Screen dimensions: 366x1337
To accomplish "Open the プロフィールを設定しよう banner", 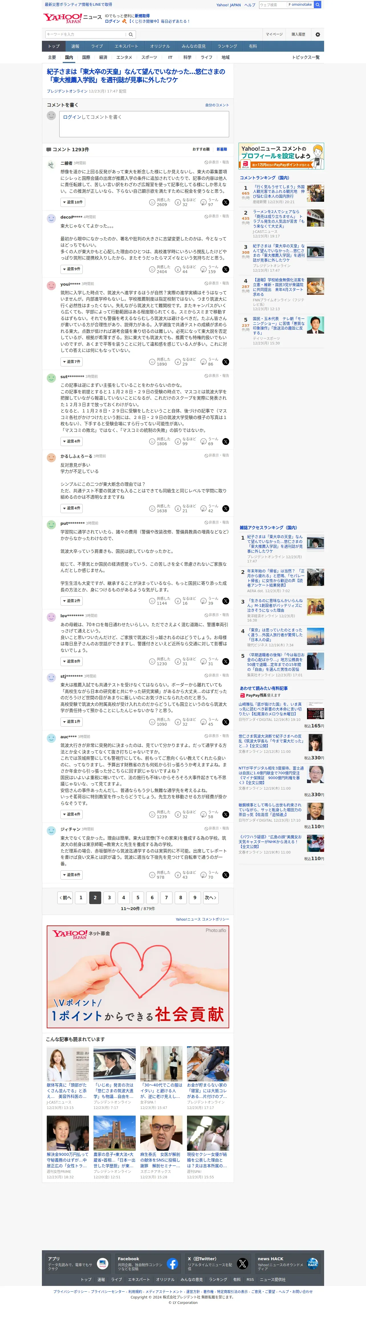I will [282, 156].
